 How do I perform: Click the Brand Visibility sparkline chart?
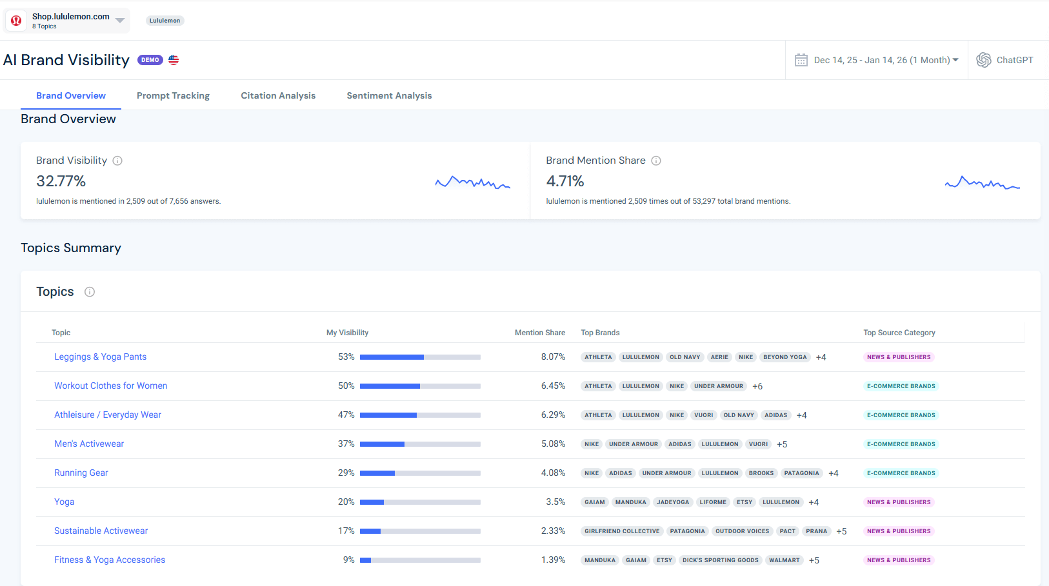(472, 182)
